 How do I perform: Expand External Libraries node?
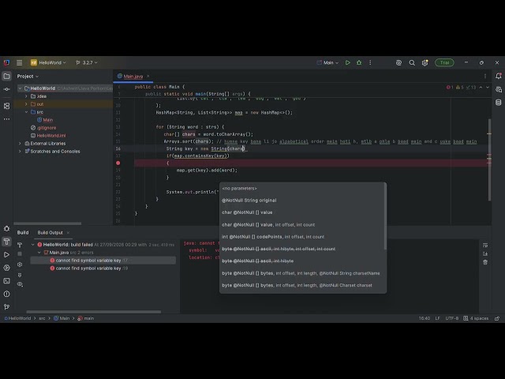[x=20, y=144]
